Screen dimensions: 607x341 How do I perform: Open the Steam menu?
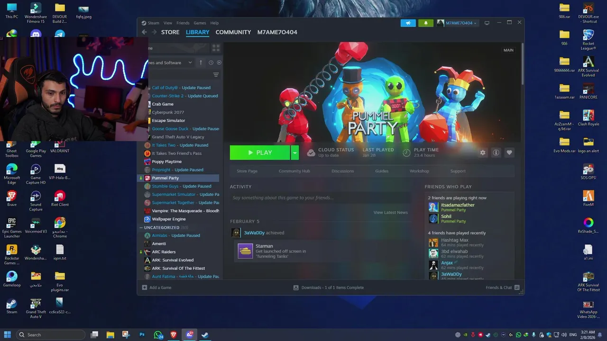pyautogui.click(x=154, y=23)
